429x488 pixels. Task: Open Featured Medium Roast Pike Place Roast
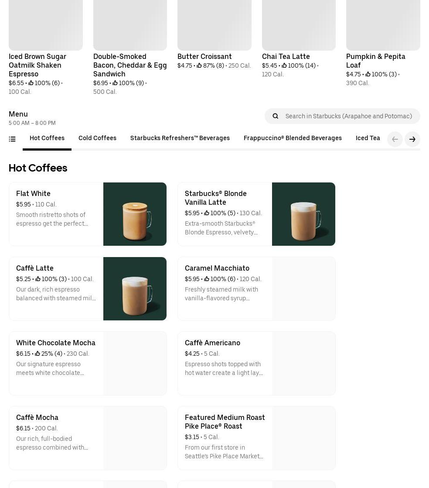(225, 422)
